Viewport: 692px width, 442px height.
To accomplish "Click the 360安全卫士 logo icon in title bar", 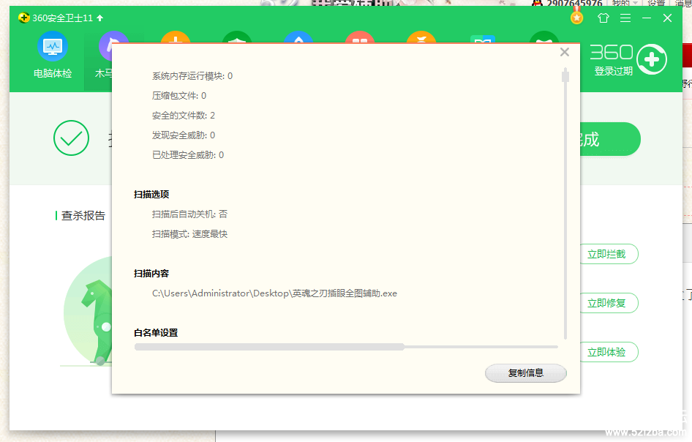I will 24,18.
